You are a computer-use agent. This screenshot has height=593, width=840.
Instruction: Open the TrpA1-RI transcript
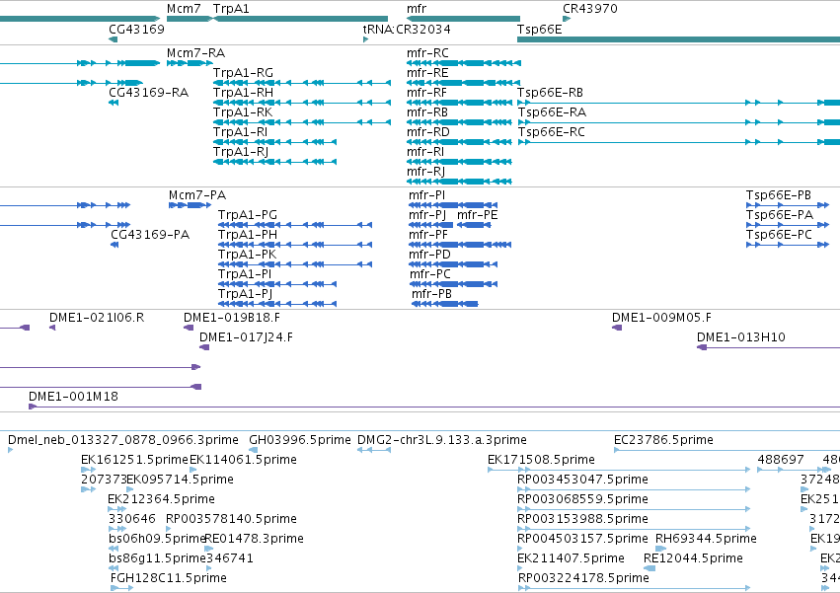pos(240,132)
